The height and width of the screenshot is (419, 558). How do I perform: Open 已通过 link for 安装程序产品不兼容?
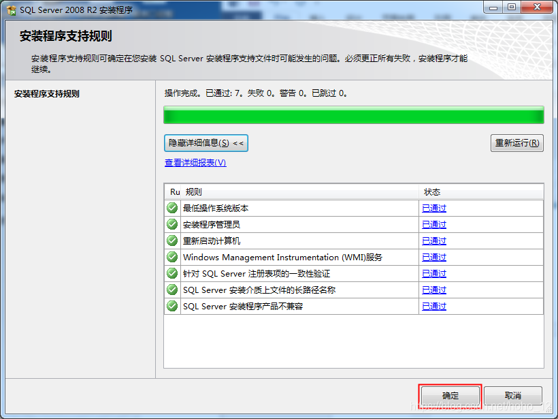(x=434, y=307)
